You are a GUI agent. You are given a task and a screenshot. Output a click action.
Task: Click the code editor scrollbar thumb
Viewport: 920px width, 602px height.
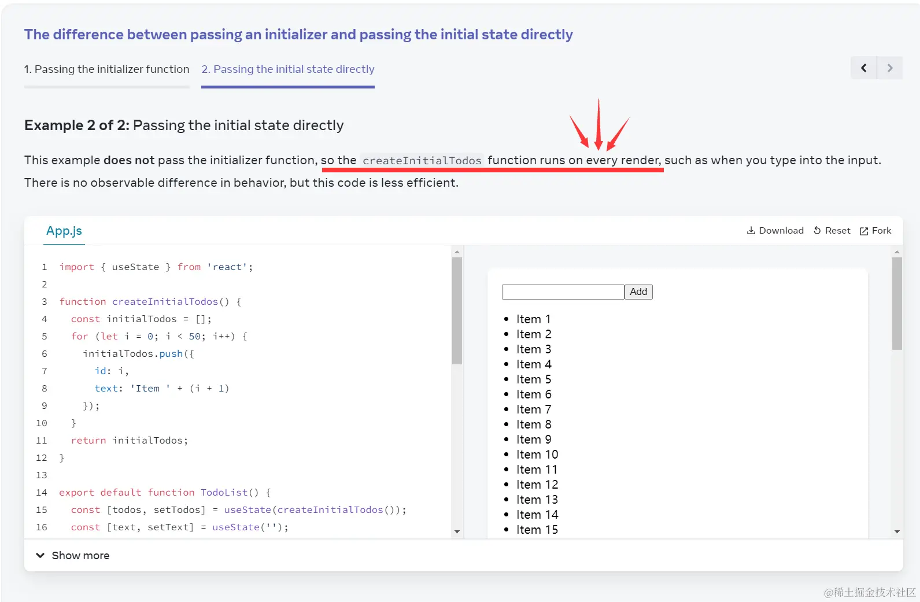point(457,311)
